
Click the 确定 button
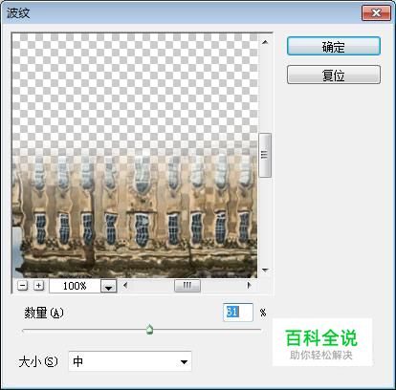pyautogui.click(x=334, y=46)
